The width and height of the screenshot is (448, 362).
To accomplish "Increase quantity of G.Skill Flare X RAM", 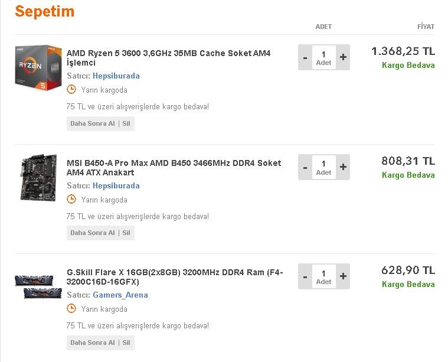I will (x=343, y=276).
